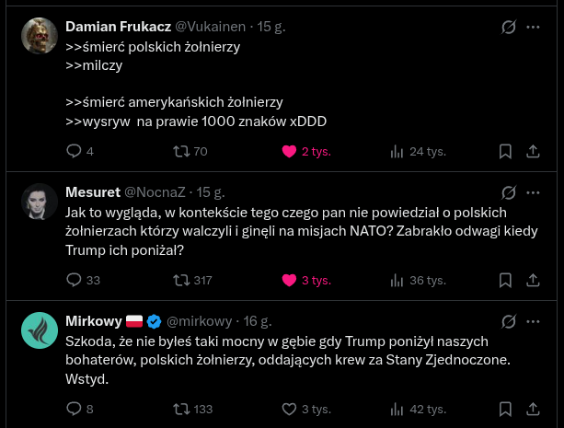
Task: Open Mesuret's profile name link
Action: tap(93, 192)
